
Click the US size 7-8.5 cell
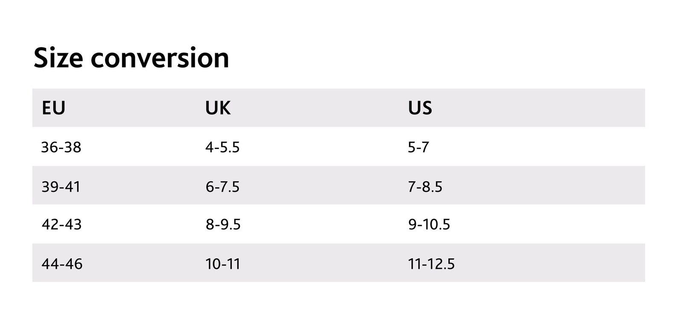tap(425, 186)
